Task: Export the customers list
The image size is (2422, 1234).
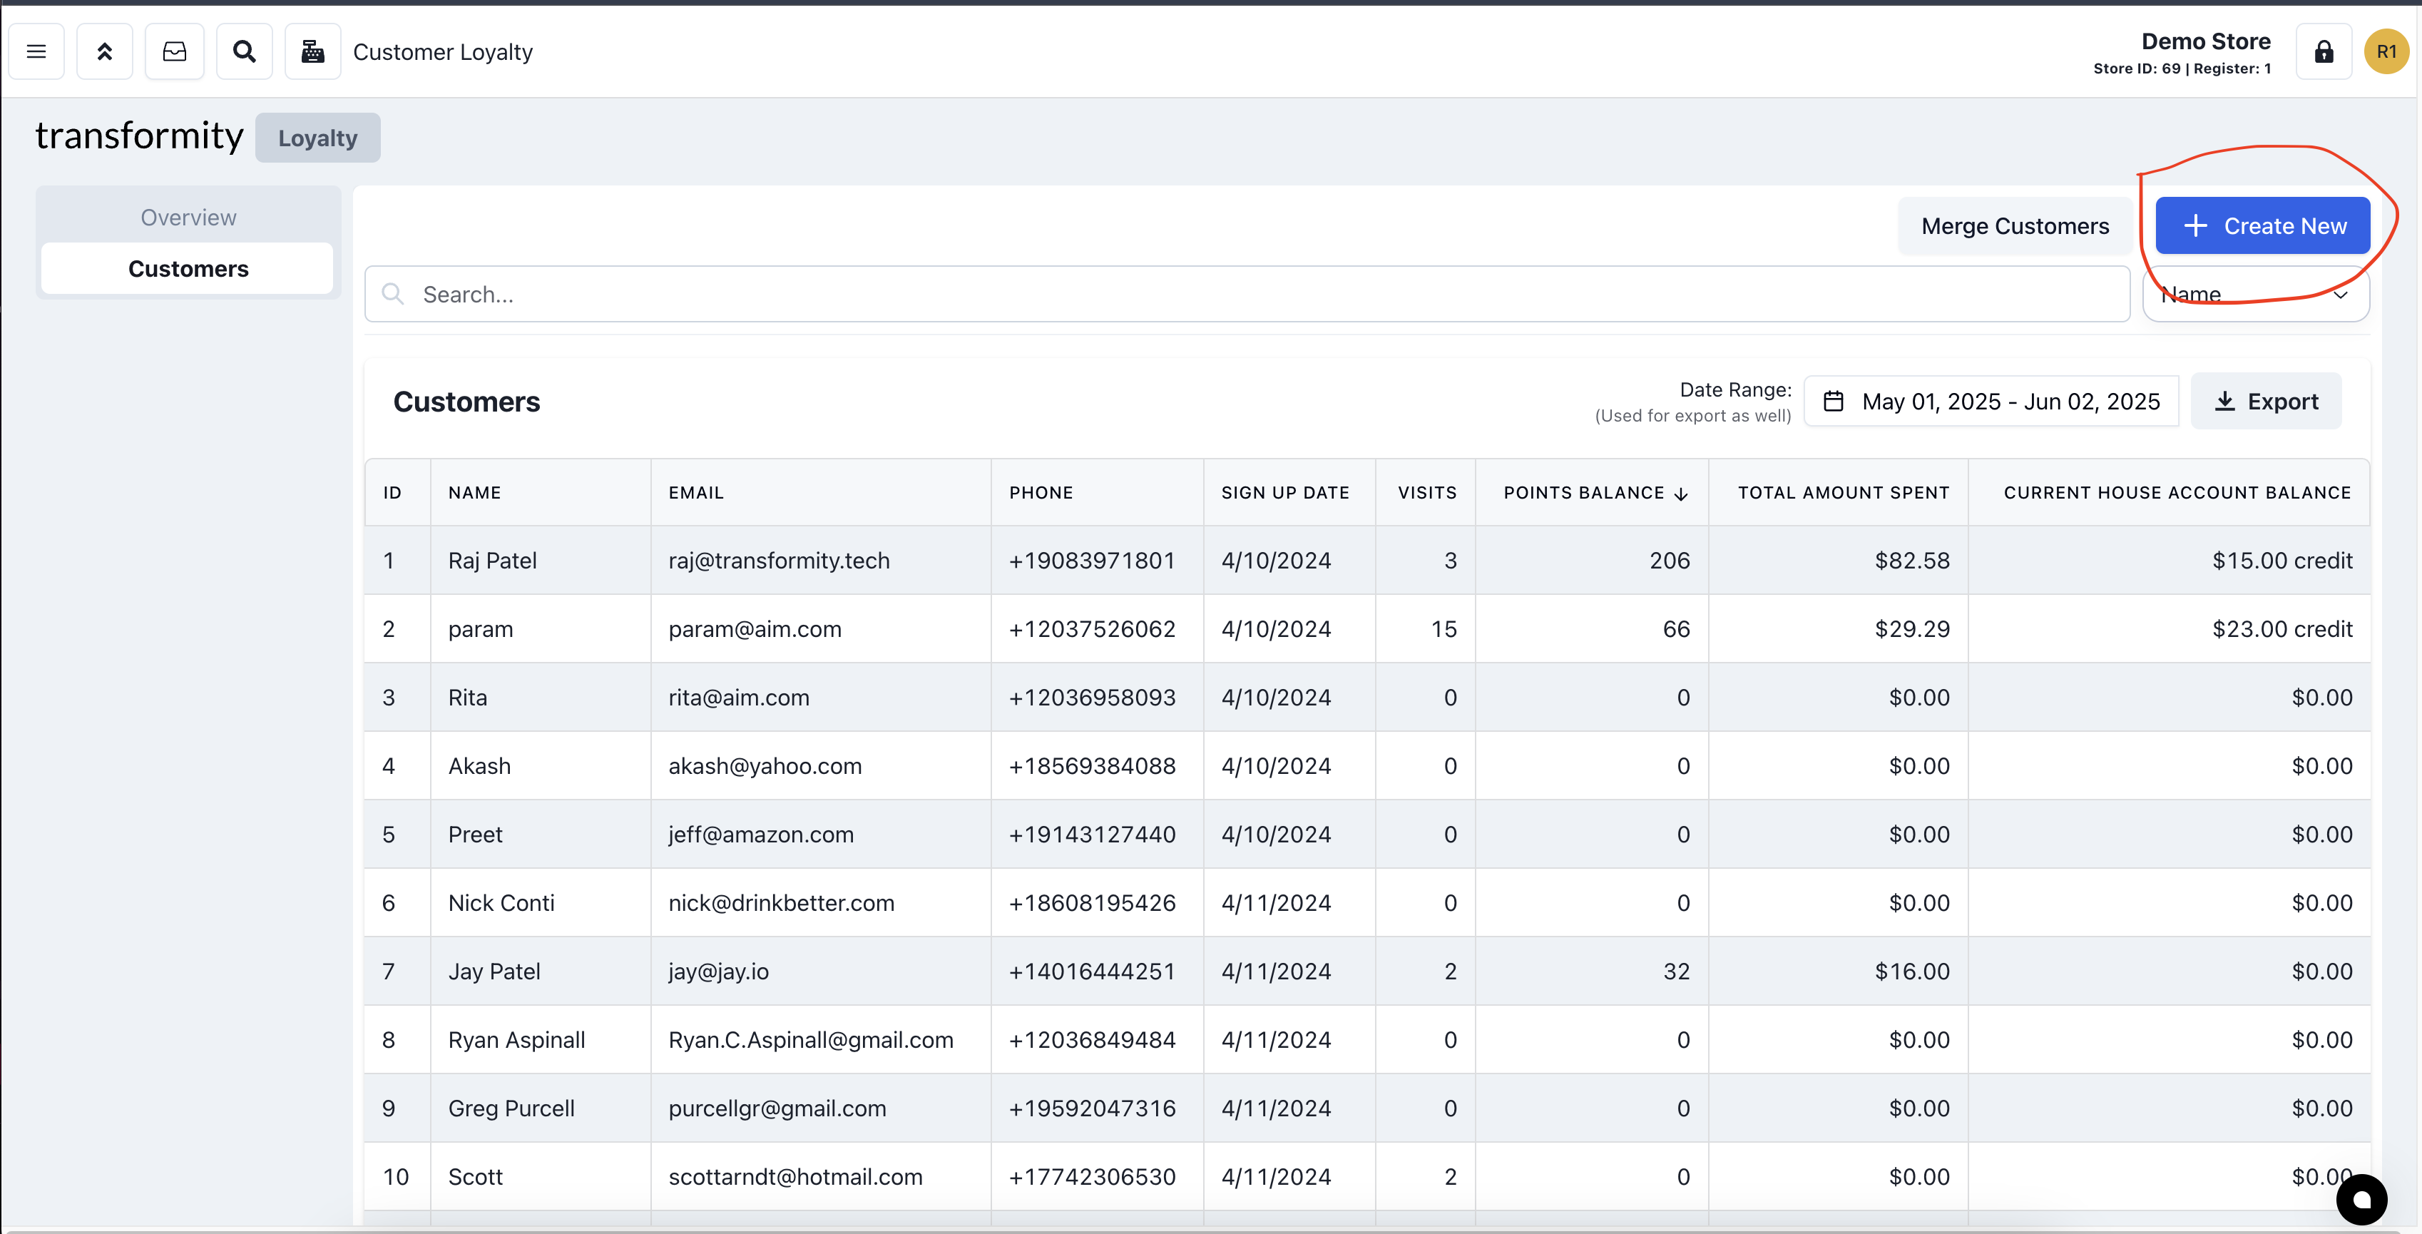Action: pyautogui.click(x=2266, y=402)
